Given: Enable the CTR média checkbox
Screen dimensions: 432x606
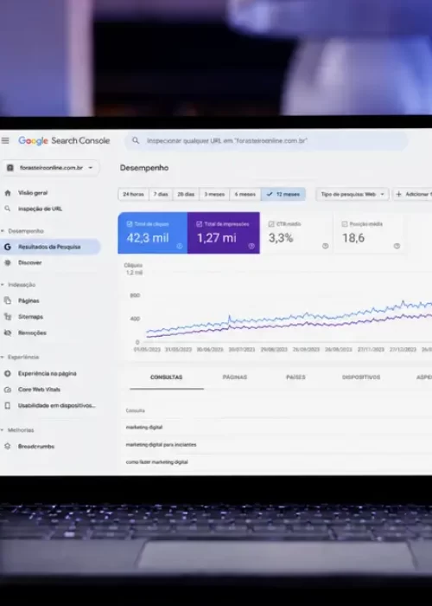Looking at the screenshot, I should pos(271,223).
